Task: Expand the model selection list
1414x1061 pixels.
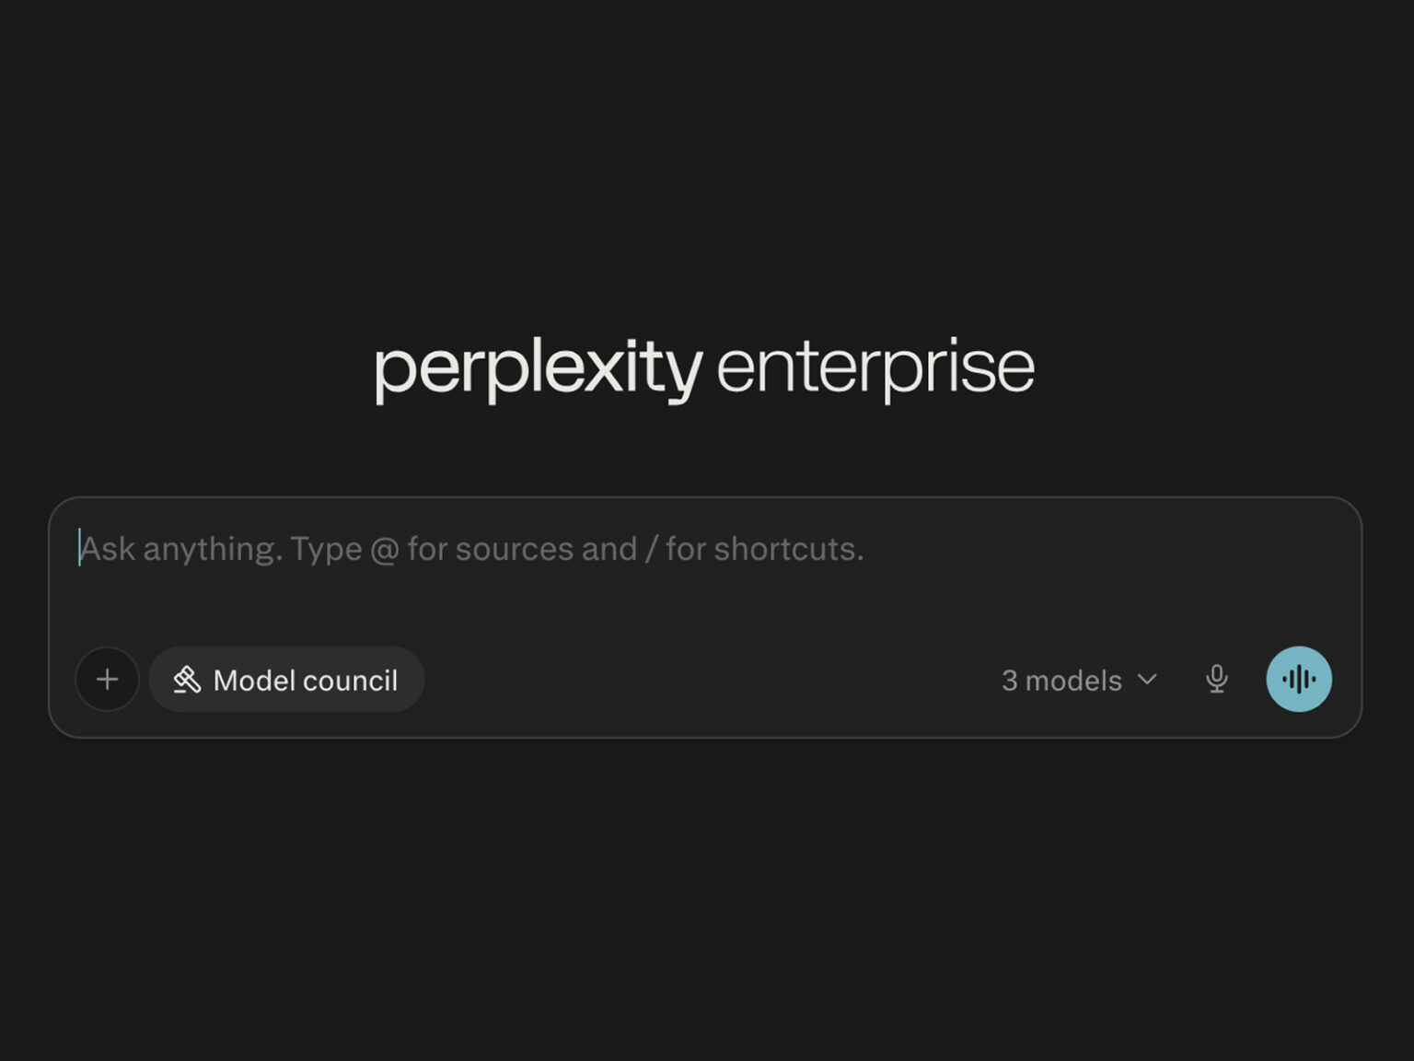Action: point(1079,680)
